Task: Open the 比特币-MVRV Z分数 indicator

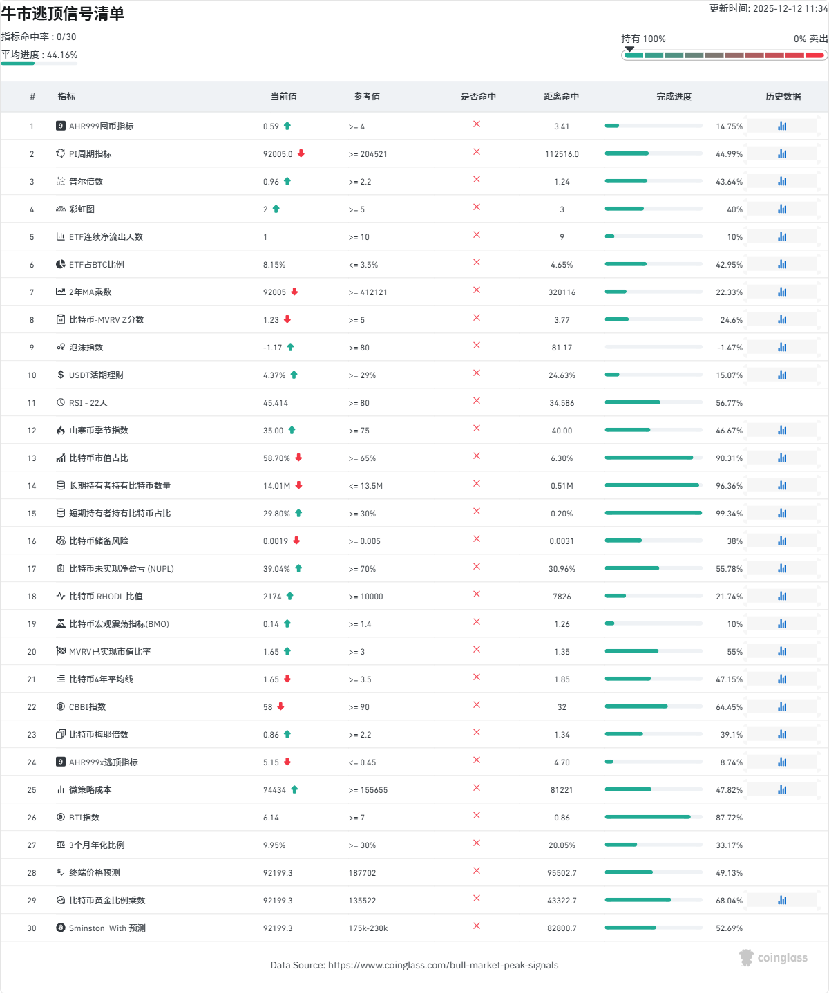Action: coord(106,320)
